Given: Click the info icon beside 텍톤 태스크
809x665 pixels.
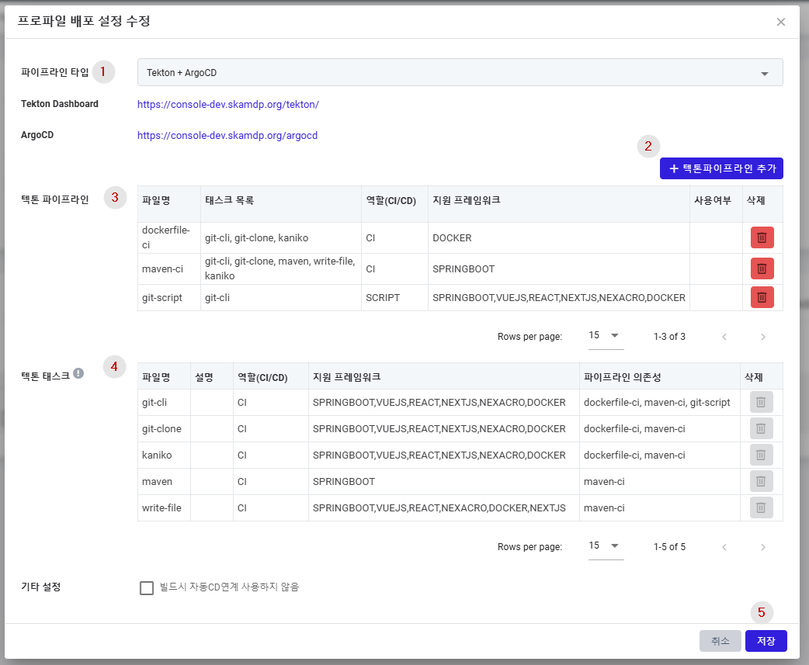Looking at the screenshot, I should (78, 373).
